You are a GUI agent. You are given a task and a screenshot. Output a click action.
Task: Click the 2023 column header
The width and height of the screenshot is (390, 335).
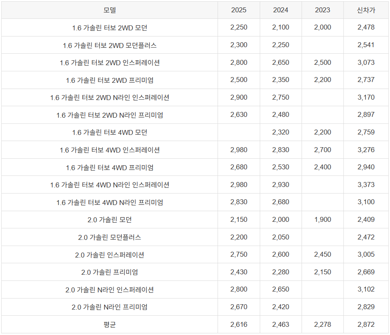[x=322, y=10]
